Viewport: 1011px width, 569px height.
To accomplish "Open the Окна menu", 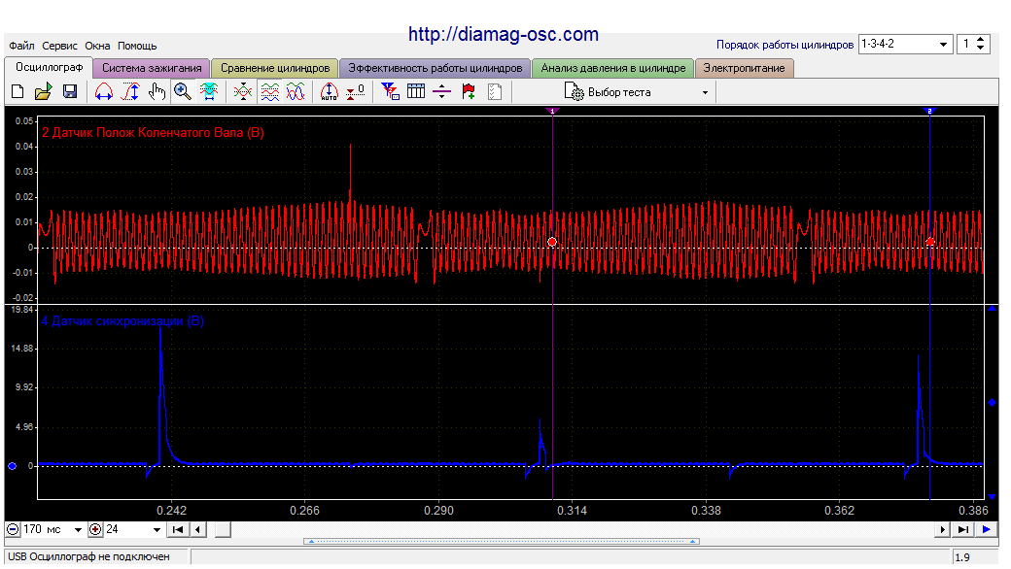I will click(97, 46).
